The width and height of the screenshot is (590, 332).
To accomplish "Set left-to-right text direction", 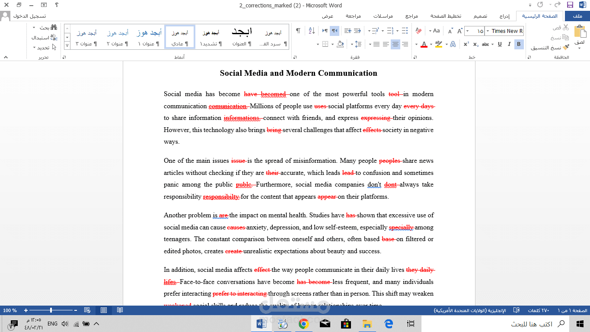I will pyautogui.click(x=325, y=31).
